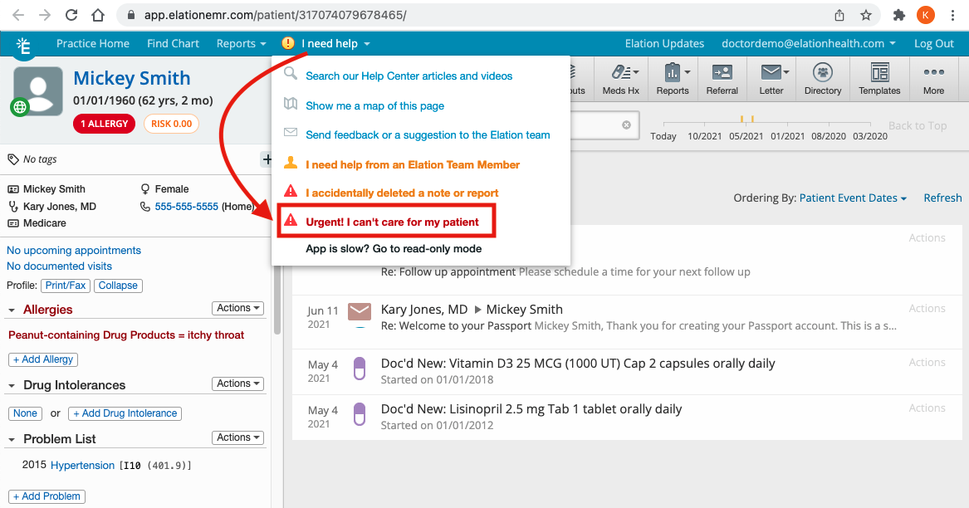Open the Allergies Actions dropdown
The height and width of the screenshot is (508, 969).
coord(238,308)
